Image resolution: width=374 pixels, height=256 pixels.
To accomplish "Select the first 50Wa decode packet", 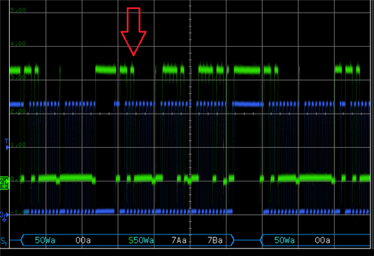I will tap(45, 240).
